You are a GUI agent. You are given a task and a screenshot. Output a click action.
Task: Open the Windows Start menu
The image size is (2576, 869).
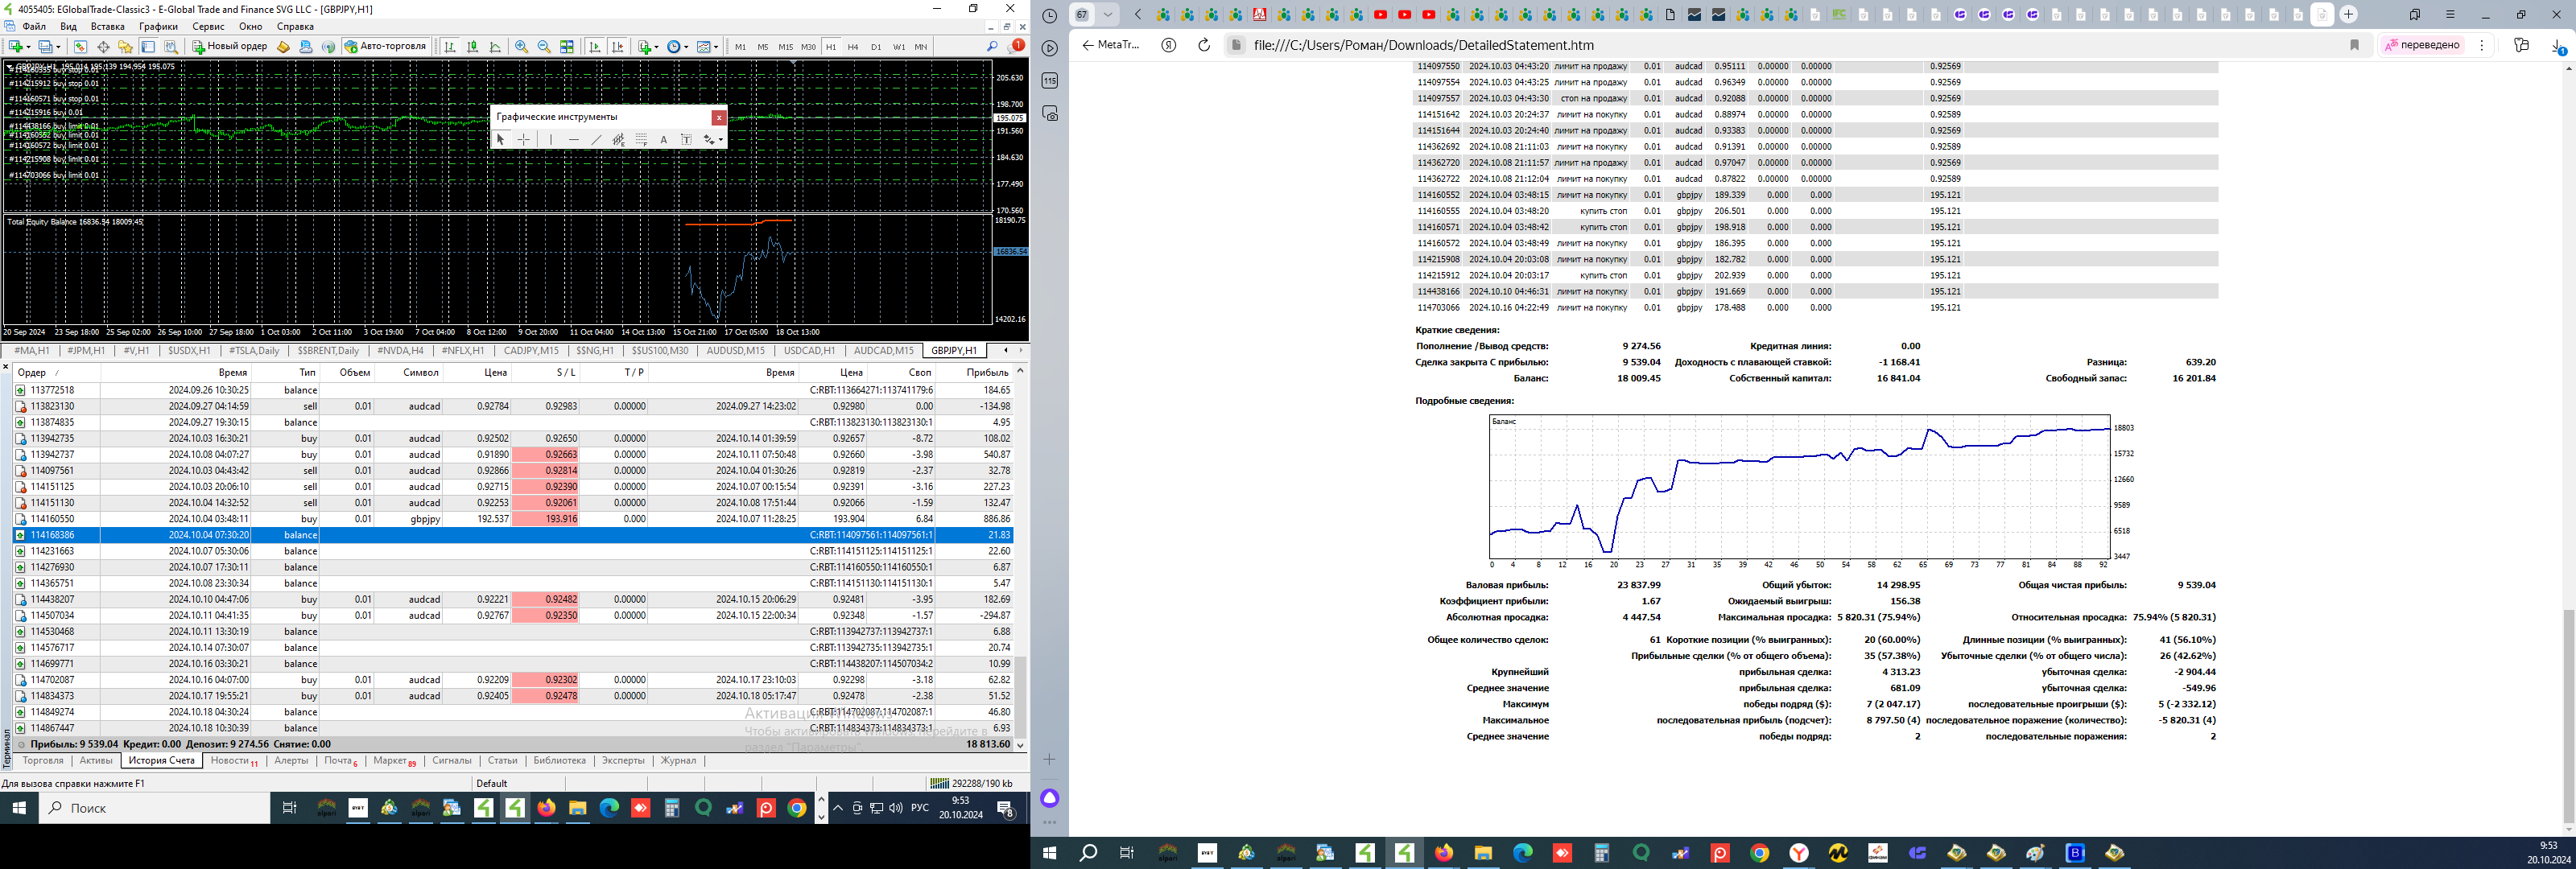click(18, 808)
